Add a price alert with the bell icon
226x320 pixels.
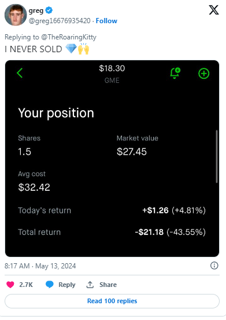coord(175,73)
